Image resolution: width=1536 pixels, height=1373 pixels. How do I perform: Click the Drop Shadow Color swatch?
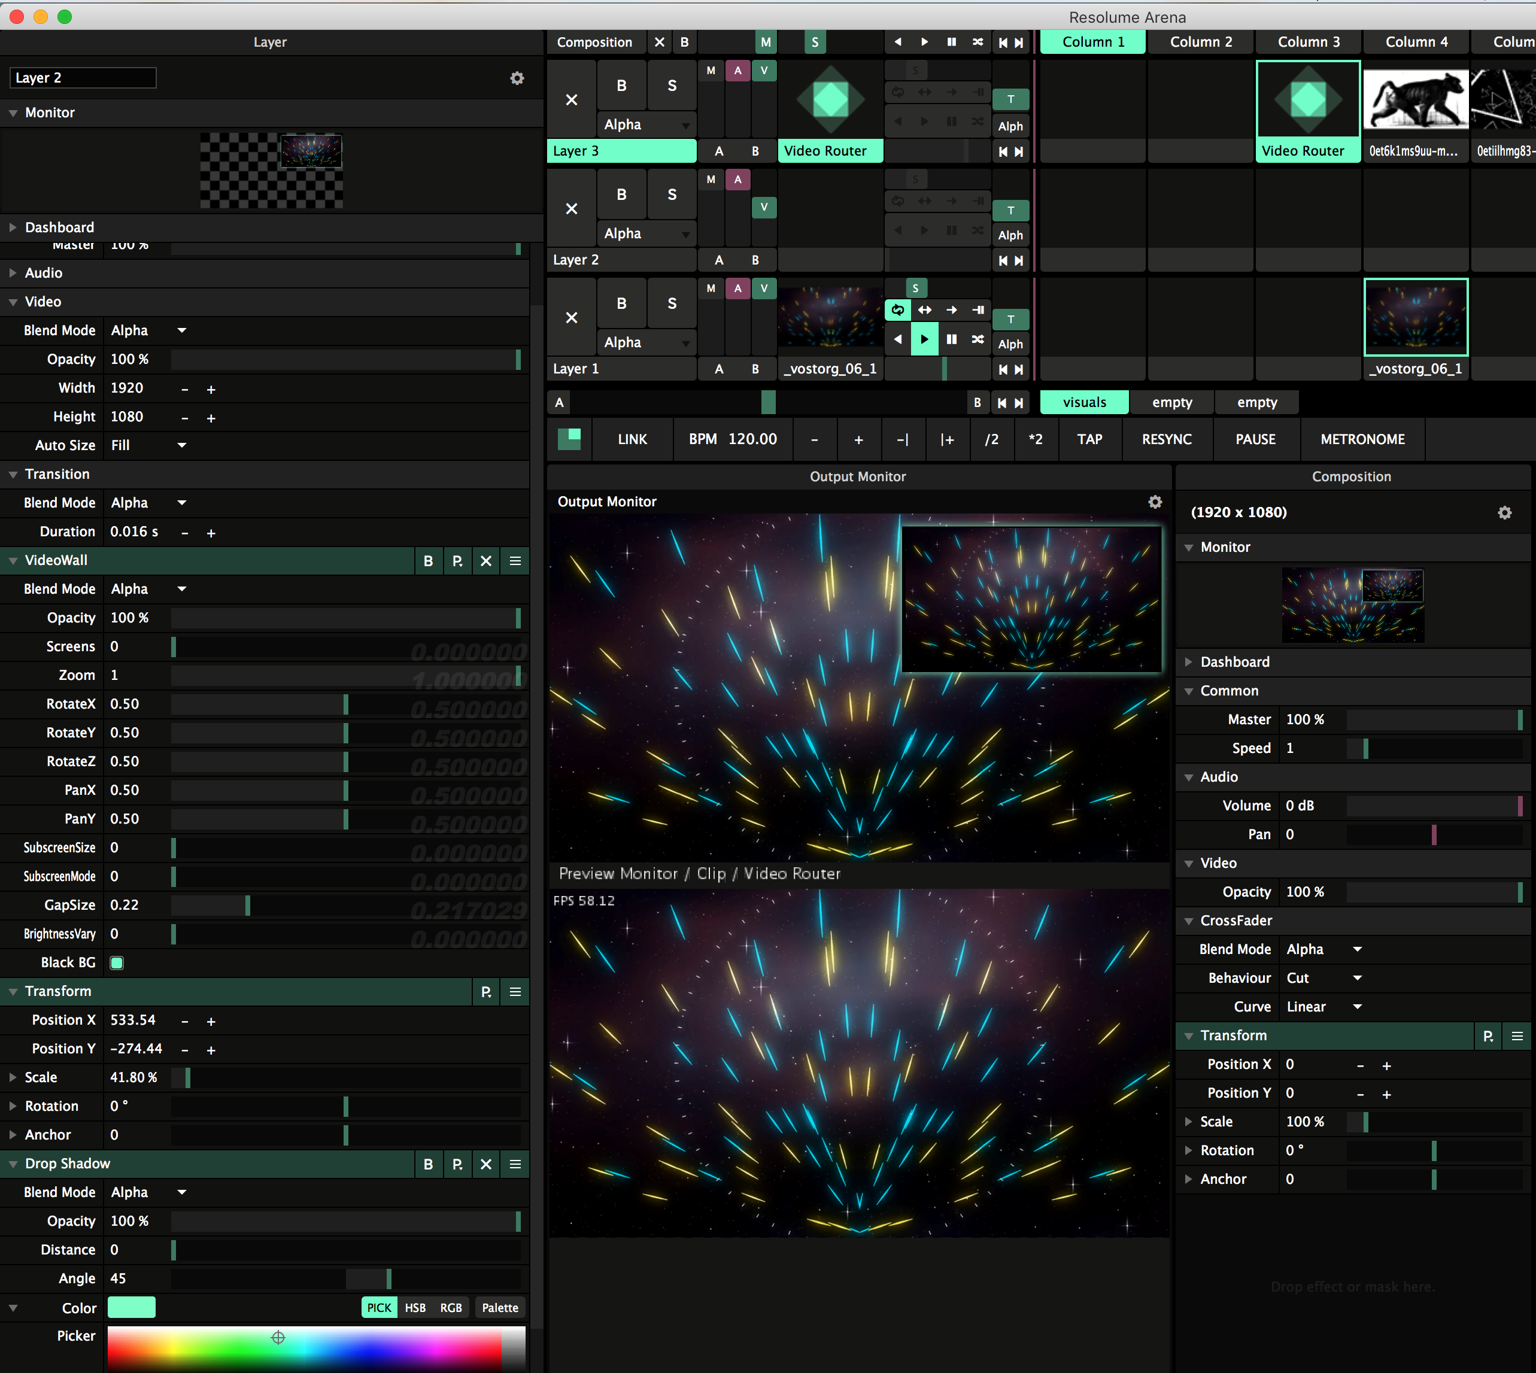pyautogui.click(x=131, y=1307)
